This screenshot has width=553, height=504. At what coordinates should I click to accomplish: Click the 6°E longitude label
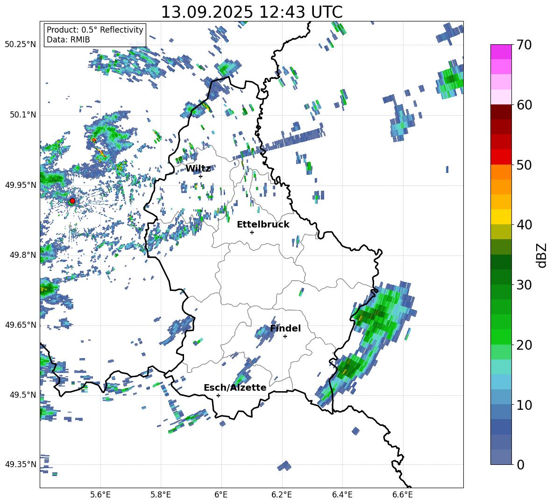tap(221, 495)
